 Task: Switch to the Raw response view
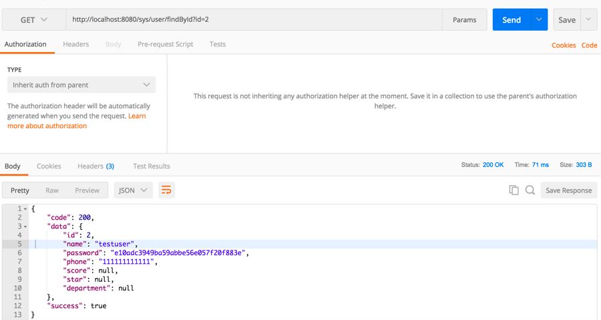(x=52, y=190)
